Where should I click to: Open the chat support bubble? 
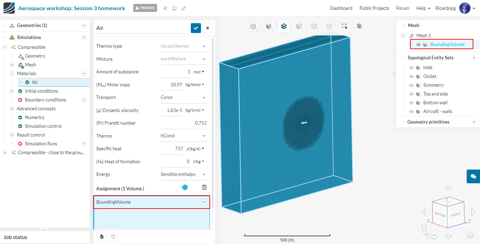(x=473, y=176)
